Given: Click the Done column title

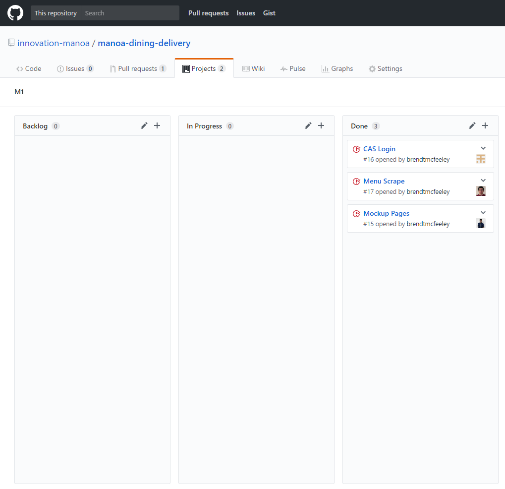Looking at the screenshot, I should click(359, 126).
